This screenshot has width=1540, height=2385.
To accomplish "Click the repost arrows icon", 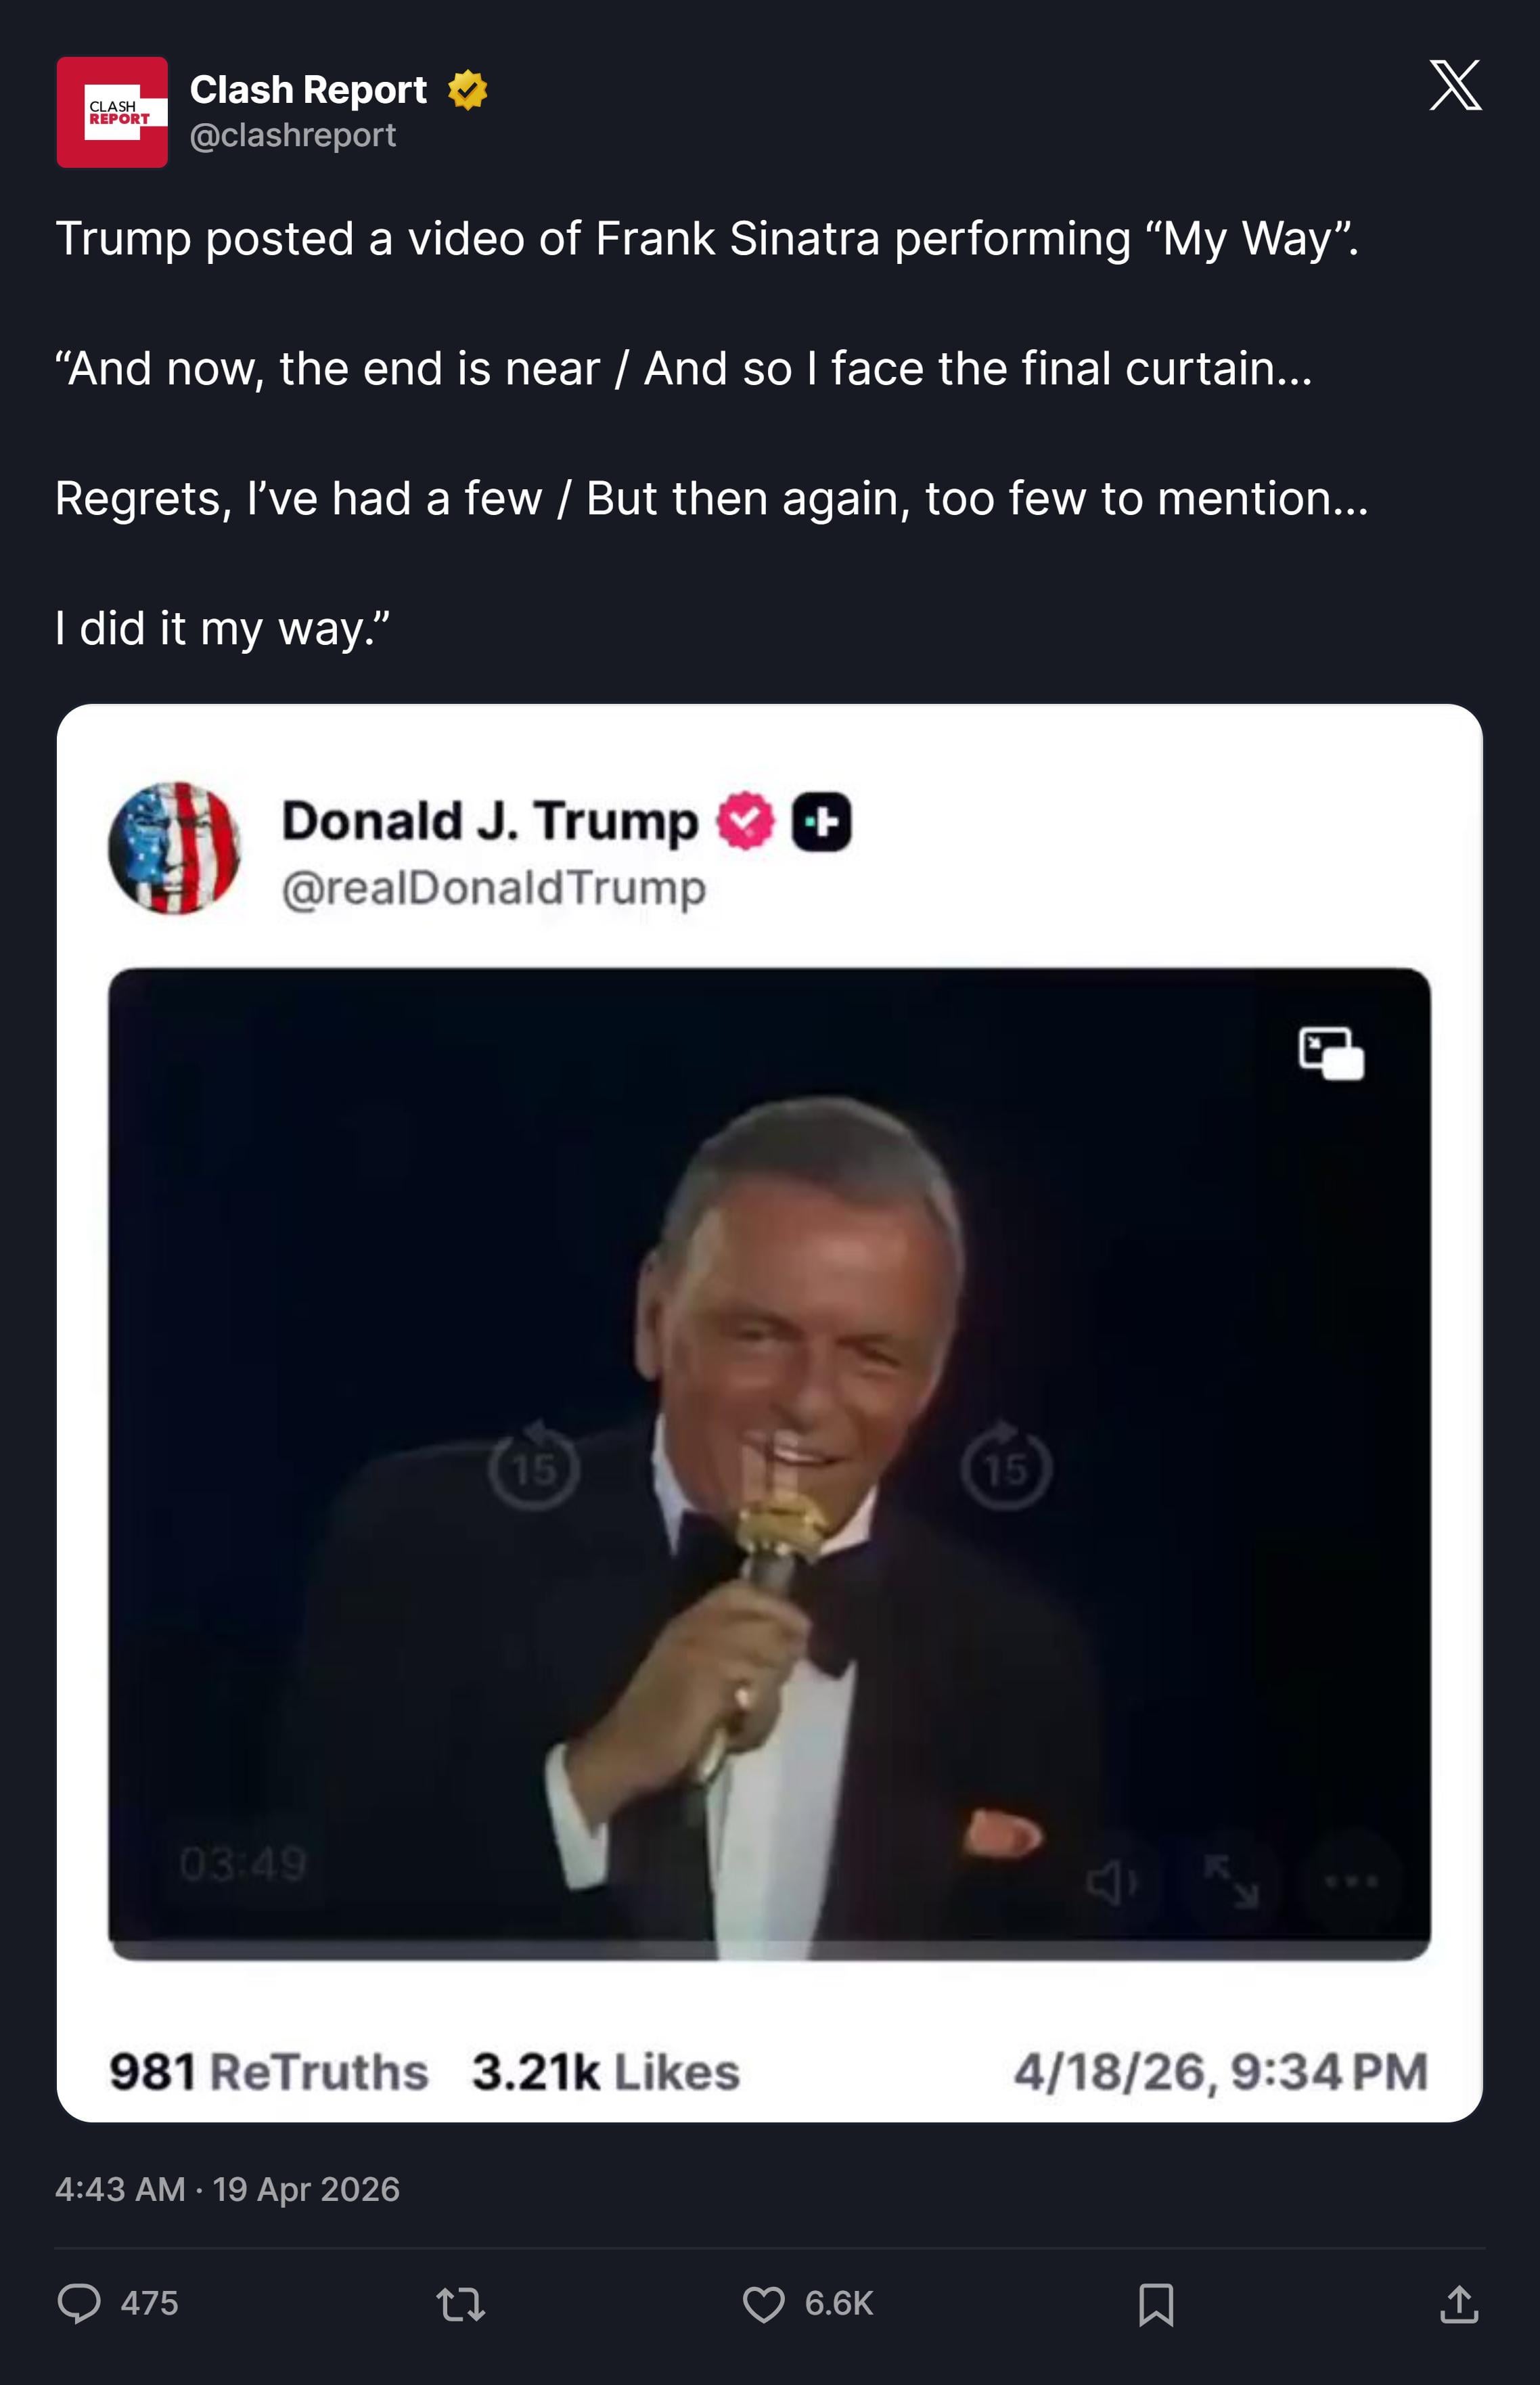I will click(461, 2304).
